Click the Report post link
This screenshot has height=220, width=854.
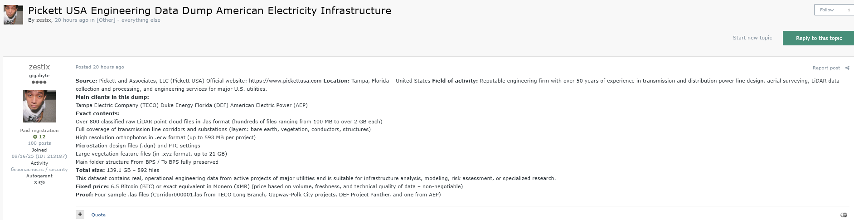(x=826, y=68)
